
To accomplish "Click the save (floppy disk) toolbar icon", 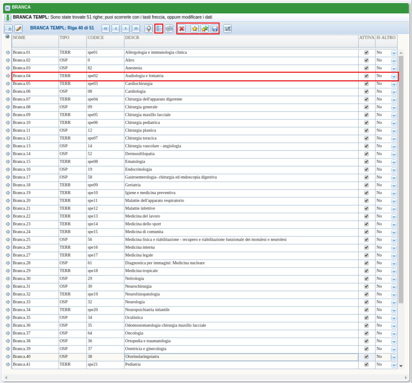I will 215,29.
